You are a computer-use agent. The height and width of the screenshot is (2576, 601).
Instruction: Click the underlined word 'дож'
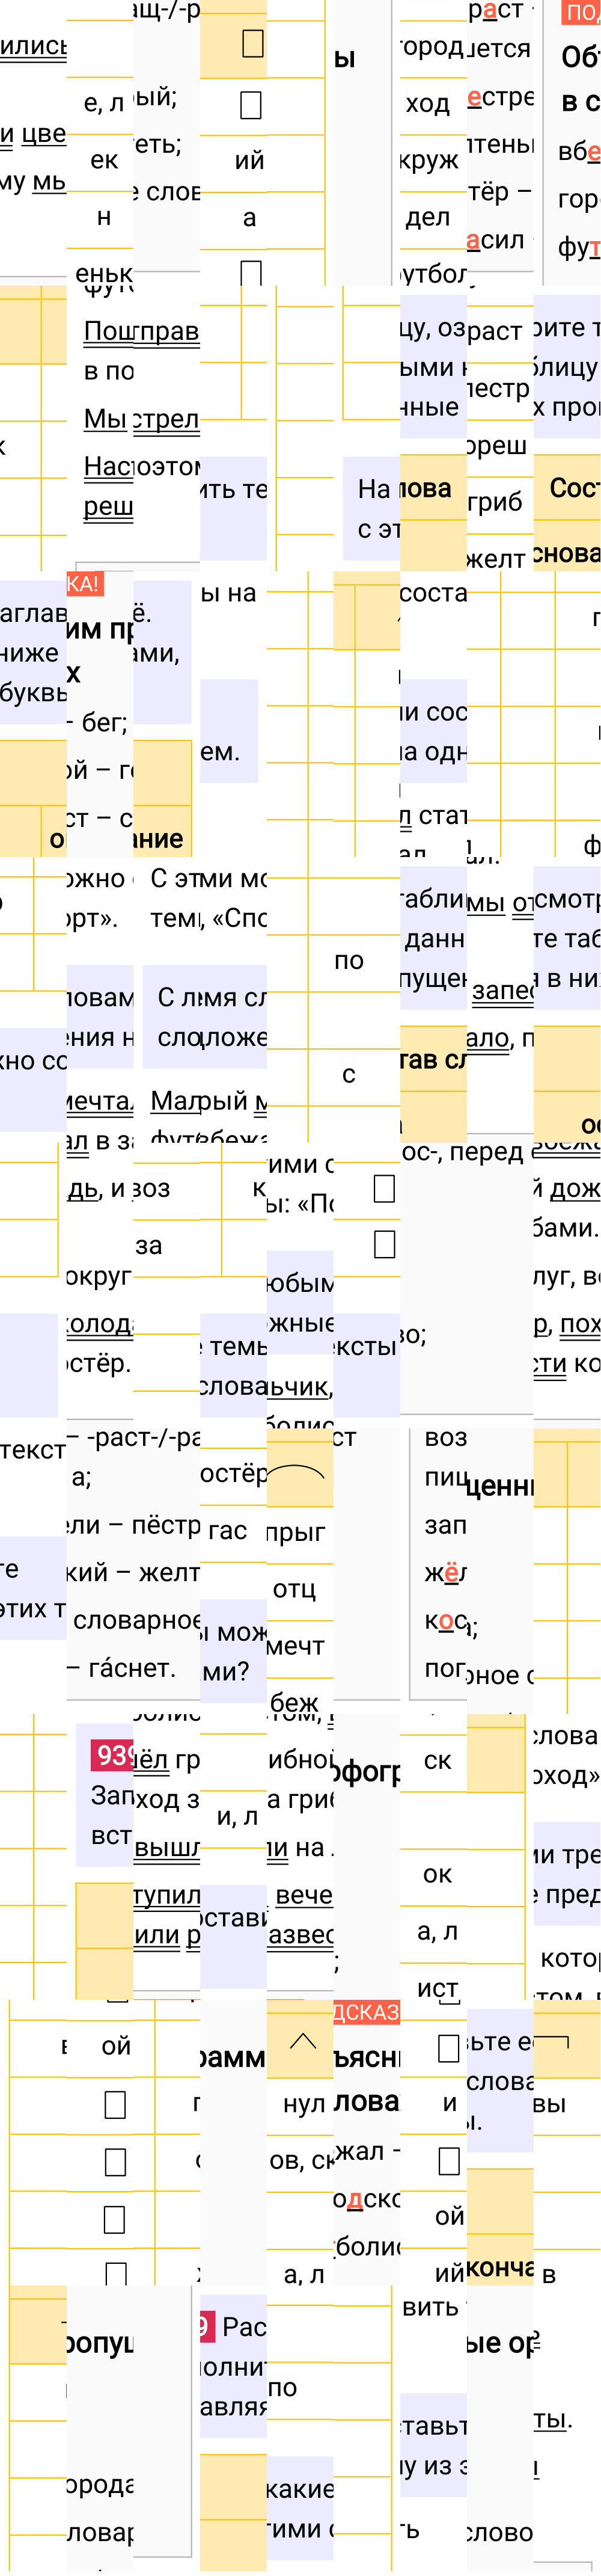point(576,1188)
